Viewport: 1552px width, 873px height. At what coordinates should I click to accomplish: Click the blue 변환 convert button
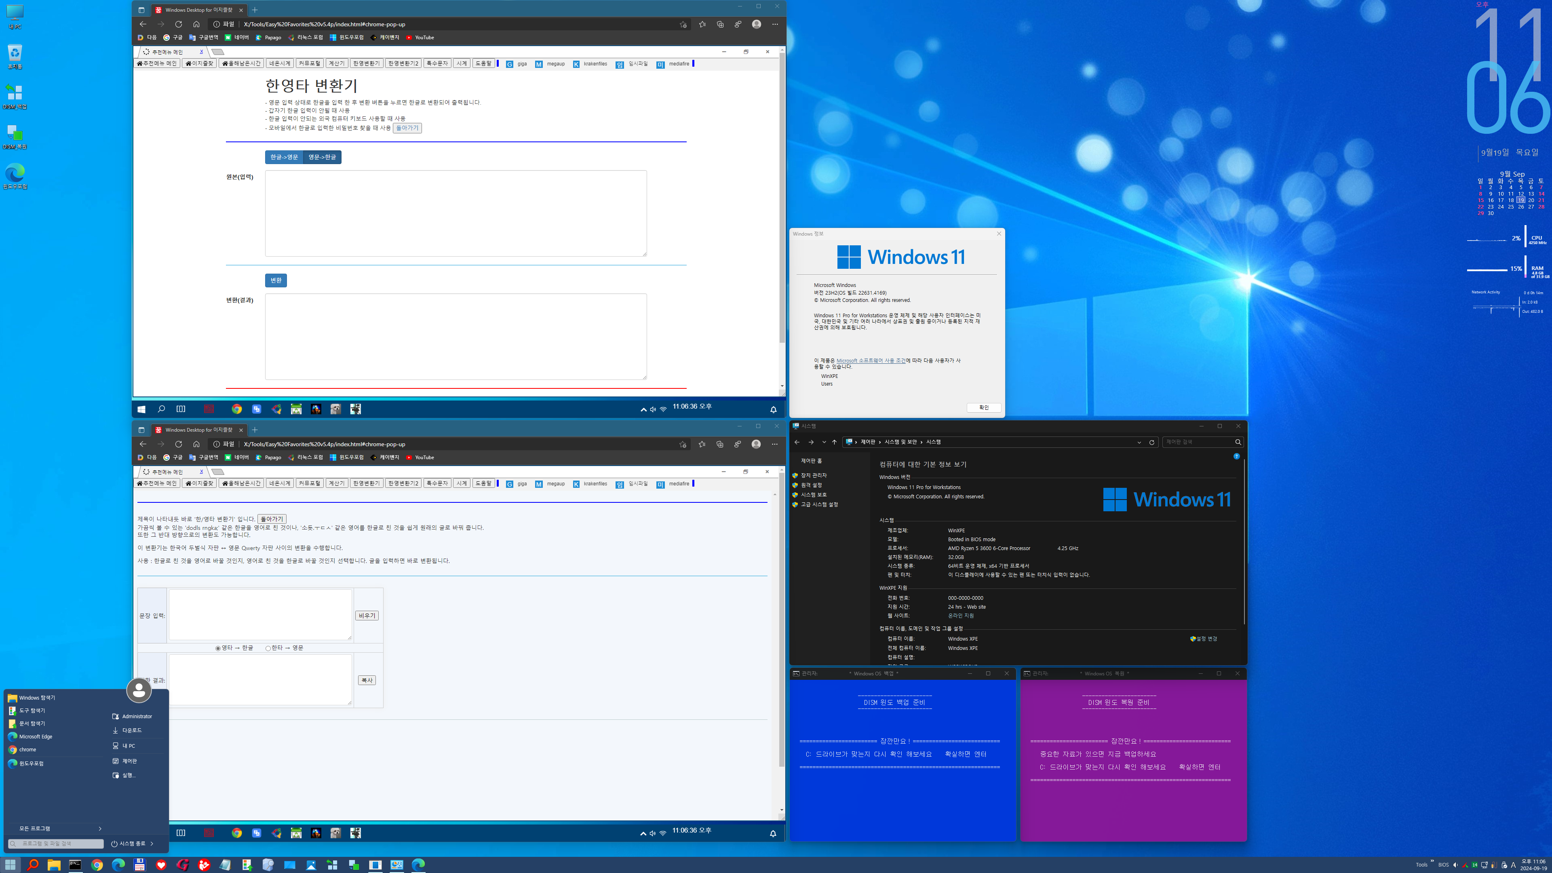tap(276, 280)
